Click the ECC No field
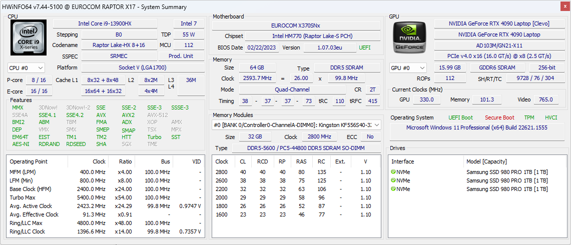571x245 pixels. pyautogui.click(x=371, y=137)
